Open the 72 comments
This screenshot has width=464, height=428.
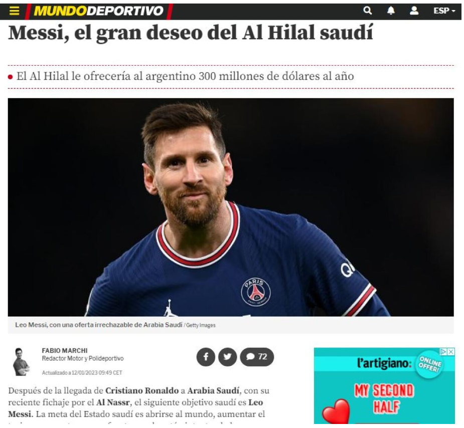(257, 357)
